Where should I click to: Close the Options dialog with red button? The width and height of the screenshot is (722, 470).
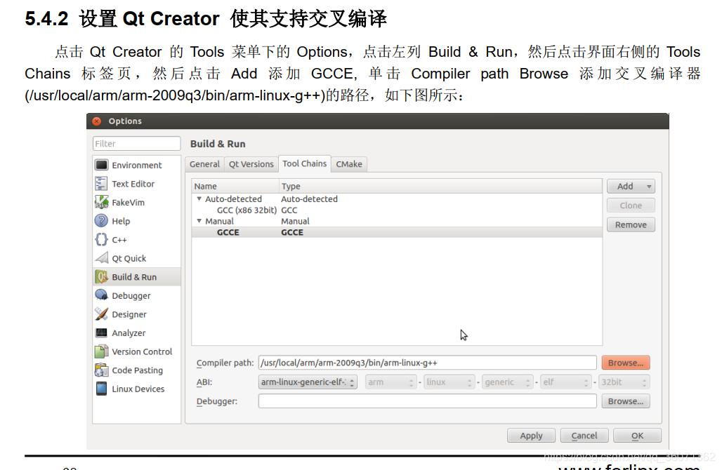pyautogui.click(x=97, y=121)
